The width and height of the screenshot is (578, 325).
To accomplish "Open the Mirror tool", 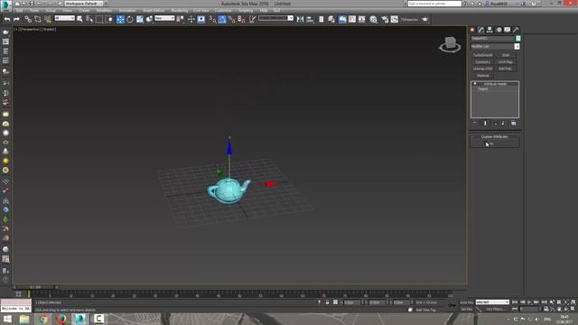I will [x=300, y=19].
